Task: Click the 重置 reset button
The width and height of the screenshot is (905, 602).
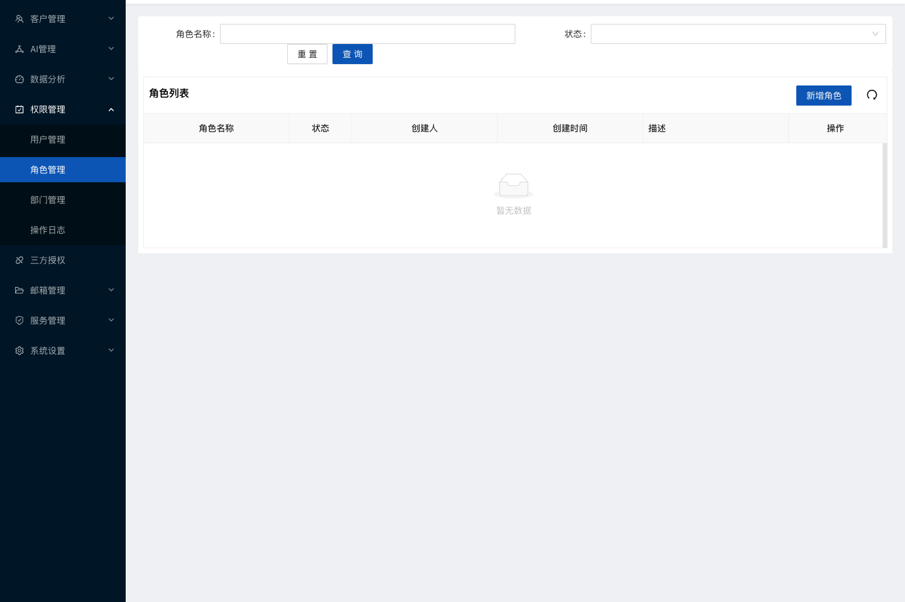Action: [307, 54]
